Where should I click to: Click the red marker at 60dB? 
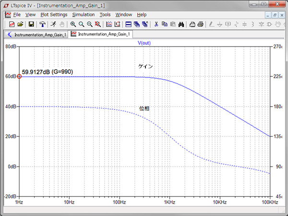click(x=19, y=76)
